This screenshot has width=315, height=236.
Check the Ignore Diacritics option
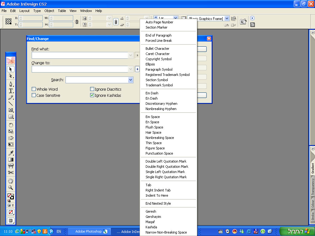92,89
